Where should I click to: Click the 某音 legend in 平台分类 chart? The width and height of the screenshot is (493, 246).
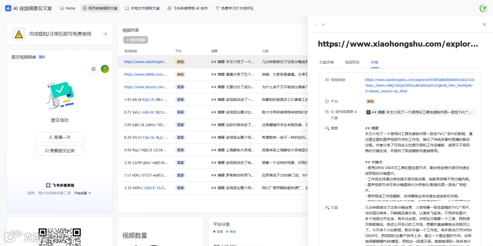[x=218, y=231]
